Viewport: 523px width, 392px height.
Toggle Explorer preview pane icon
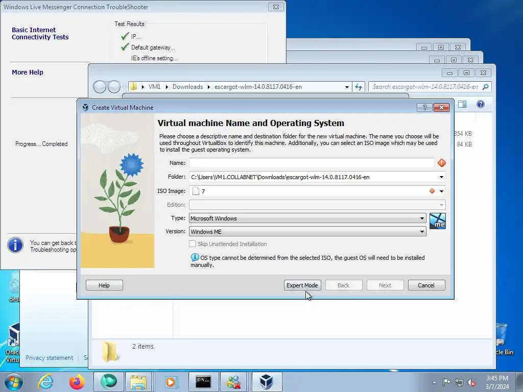click(x=462, y=104)
